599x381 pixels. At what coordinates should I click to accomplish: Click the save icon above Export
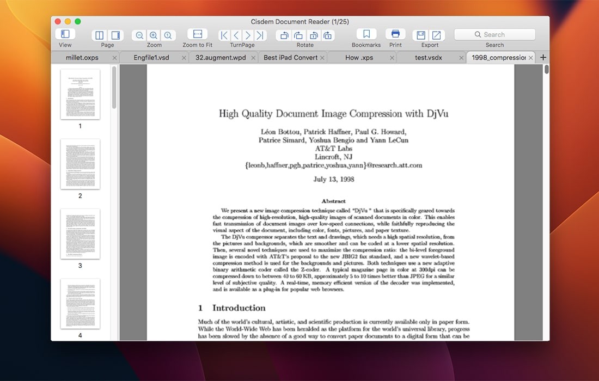click(x=421, y=35)
